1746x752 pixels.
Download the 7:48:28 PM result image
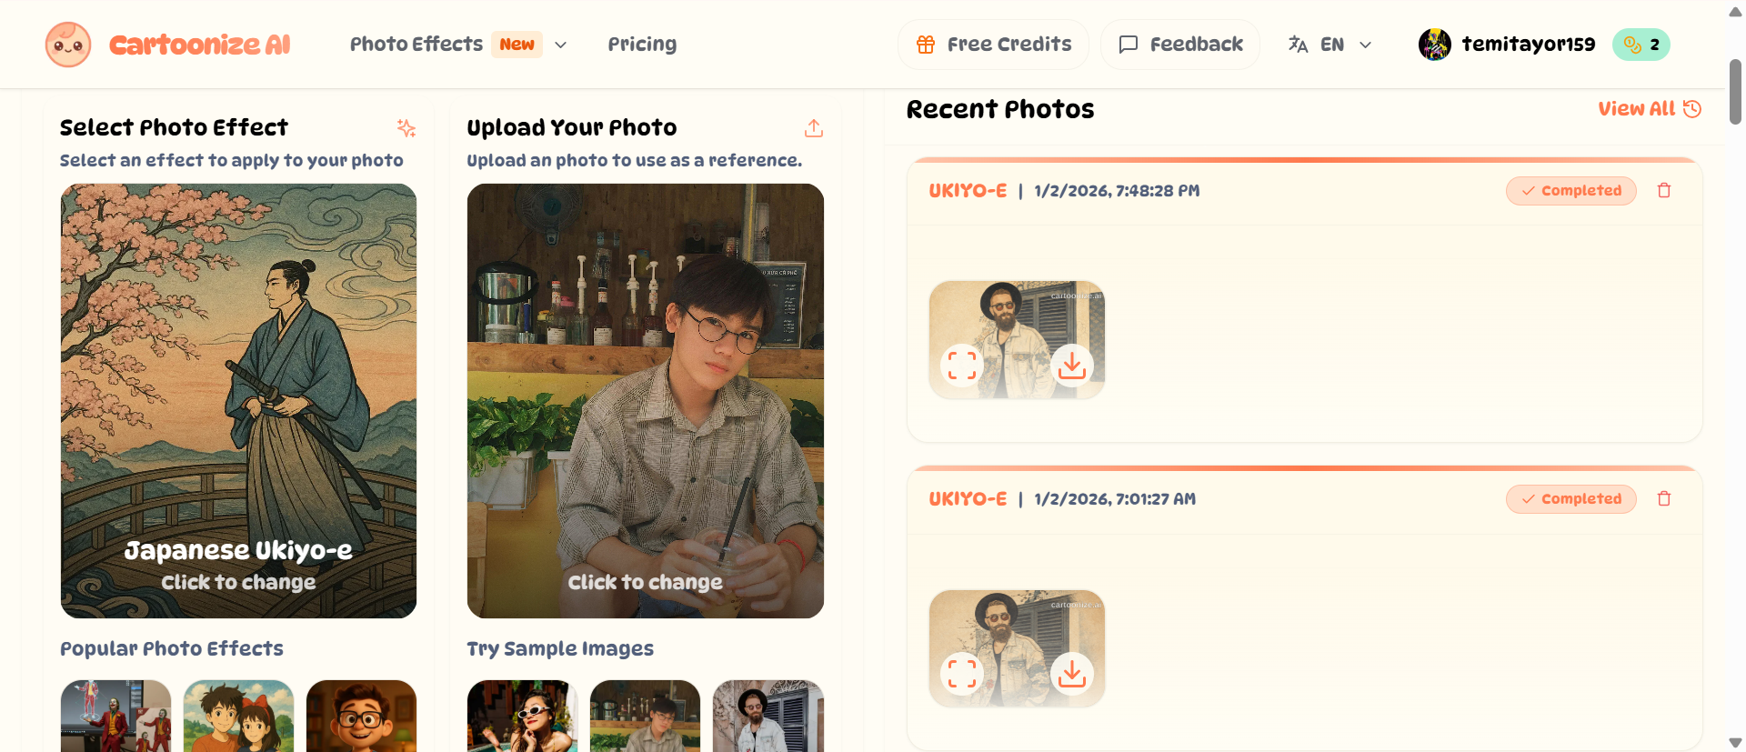1072,366
